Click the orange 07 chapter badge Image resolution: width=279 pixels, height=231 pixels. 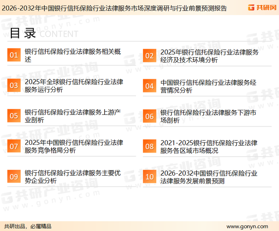[14, 146]
